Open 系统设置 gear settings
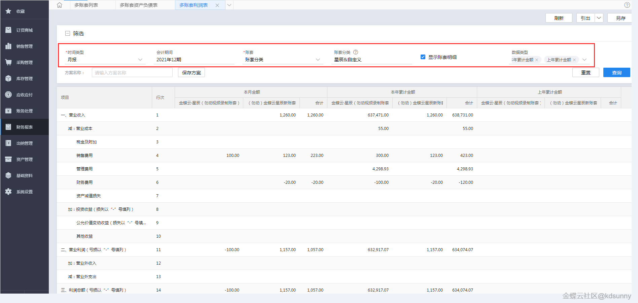The height and width of the screenshot is (303, 638). (x=24, y=192)
